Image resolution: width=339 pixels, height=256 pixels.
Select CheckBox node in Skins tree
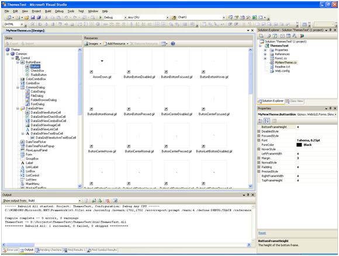[x=37, y=71]
